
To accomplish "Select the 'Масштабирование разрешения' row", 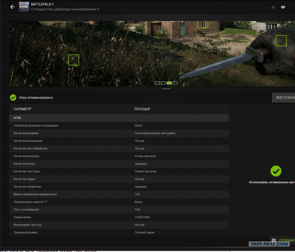I will [x=119, y=194].
